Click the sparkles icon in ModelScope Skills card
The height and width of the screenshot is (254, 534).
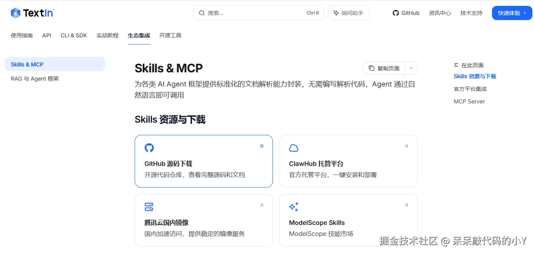click(x=294, y=207)
